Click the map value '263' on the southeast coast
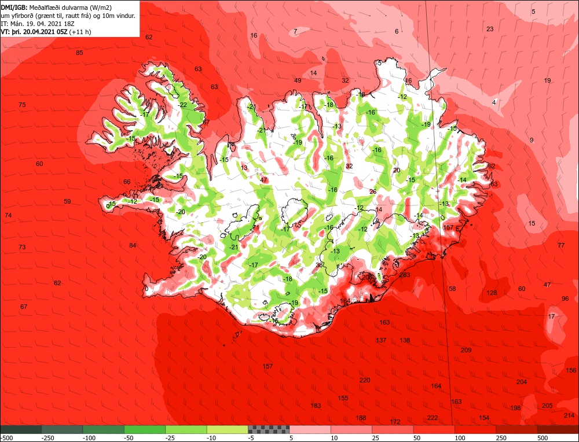Viewport: 579px width, 442px height. [x=405, y=275]
